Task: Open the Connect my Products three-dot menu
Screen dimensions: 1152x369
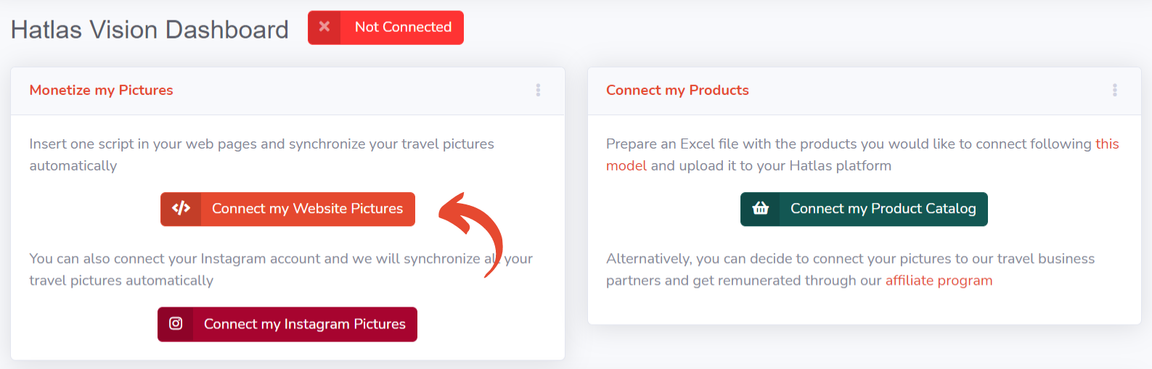Action: tap(1114, 90)
